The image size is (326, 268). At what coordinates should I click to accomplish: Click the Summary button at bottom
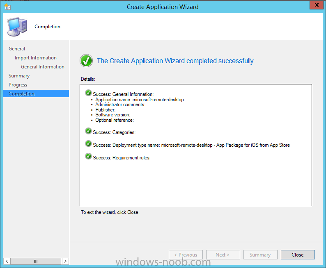(260, 254)
